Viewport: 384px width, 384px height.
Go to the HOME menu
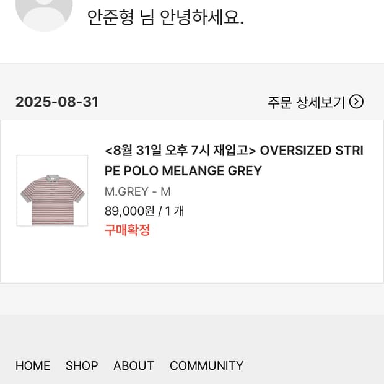tap(33, 365)
